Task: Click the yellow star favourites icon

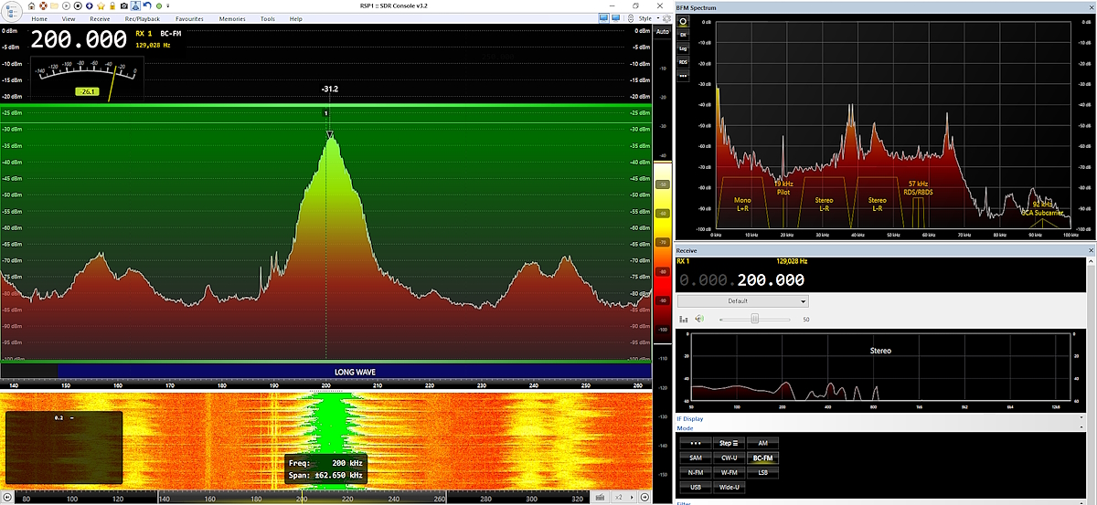Action: pyautogui.click(x=101, y=6)
